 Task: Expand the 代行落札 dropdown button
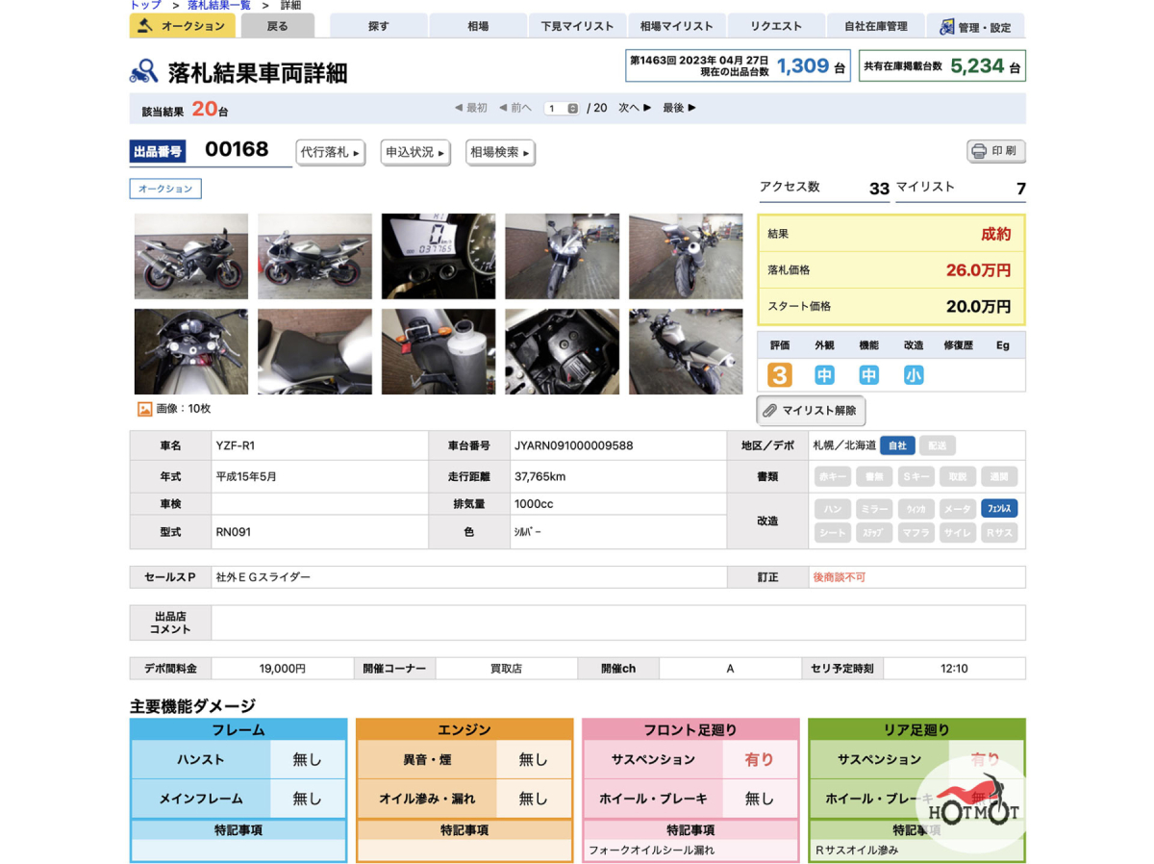tap(330, 152)
